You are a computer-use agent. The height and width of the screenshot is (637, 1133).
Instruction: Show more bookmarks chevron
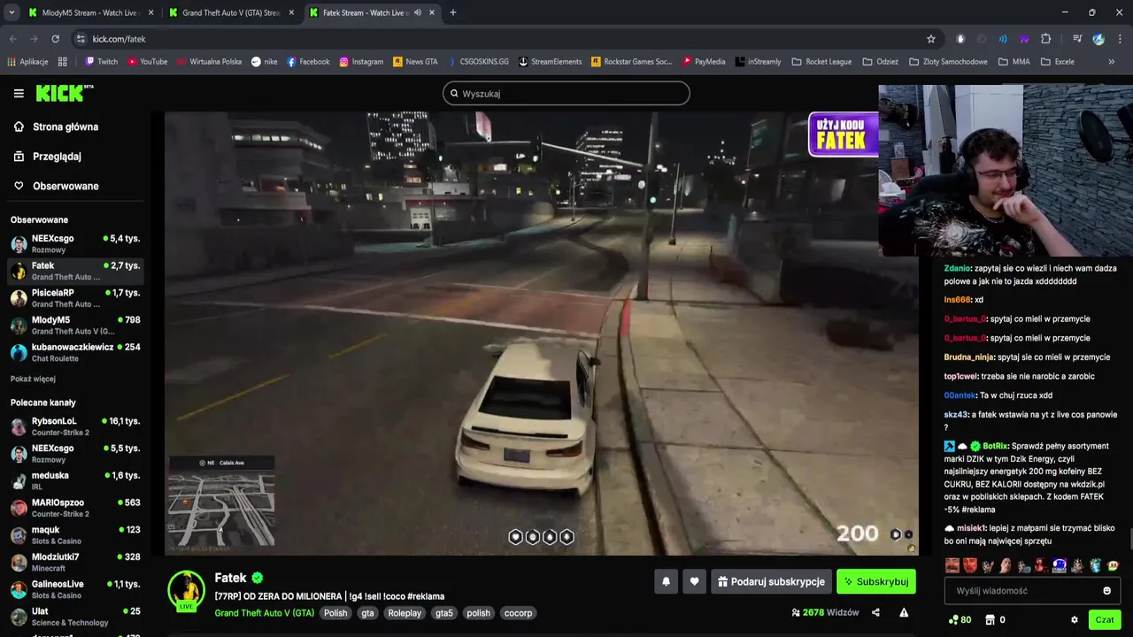click(1112, 62)
